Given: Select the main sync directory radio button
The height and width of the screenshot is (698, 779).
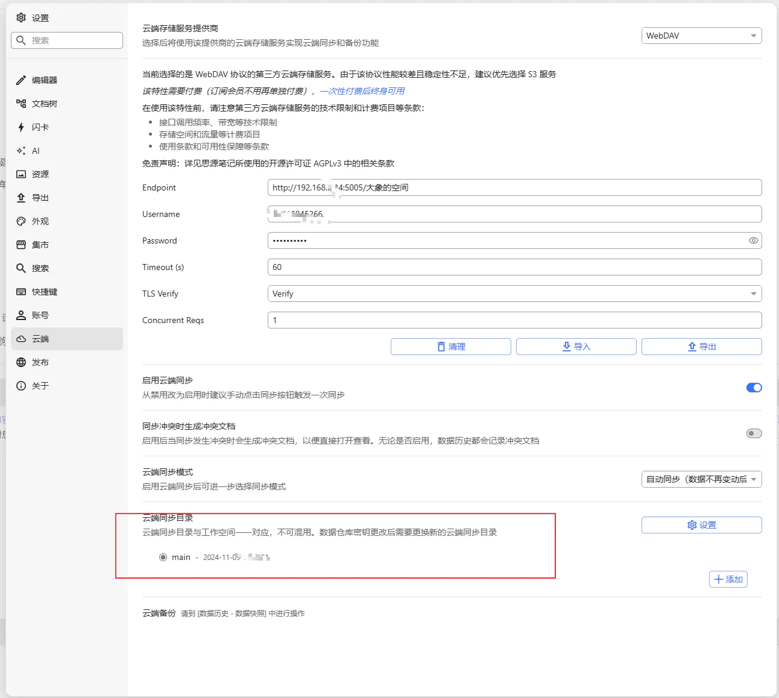Looking at the screenshot, I should pos(163,557).
